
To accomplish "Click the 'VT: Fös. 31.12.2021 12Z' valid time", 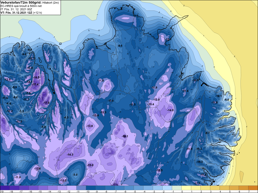I will pos(16,13).
